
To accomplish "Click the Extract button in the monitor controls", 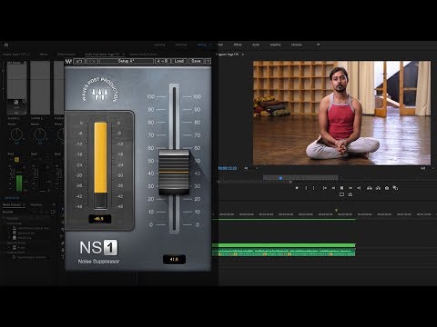I will (x=378, y=188).
